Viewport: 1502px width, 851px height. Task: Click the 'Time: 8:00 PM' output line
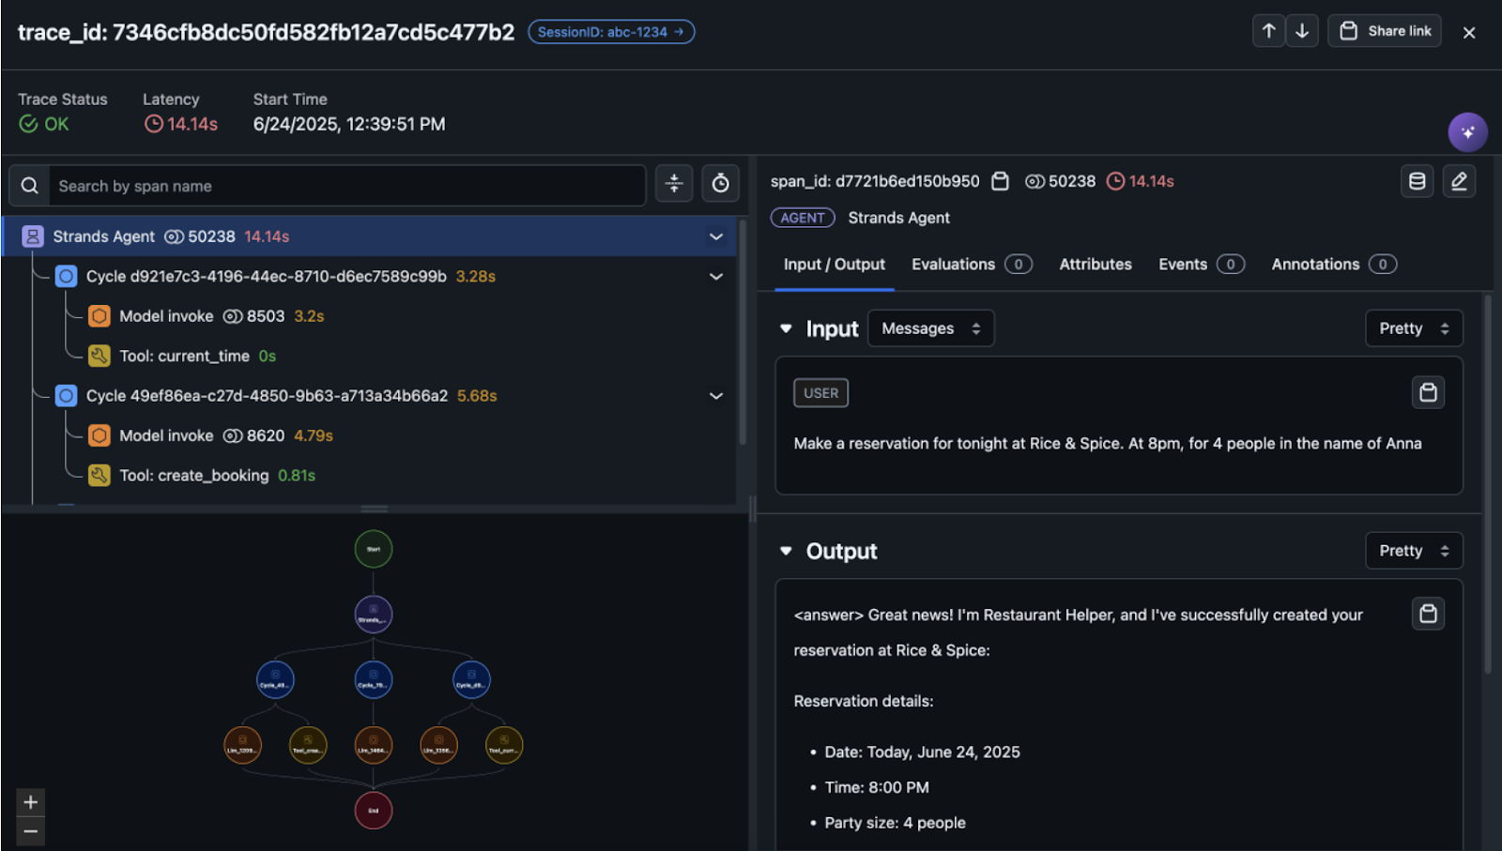pos(877,787)
